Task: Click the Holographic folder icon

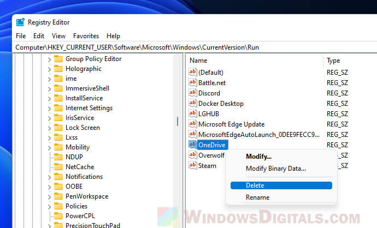Action: click(x=58, y=69)
